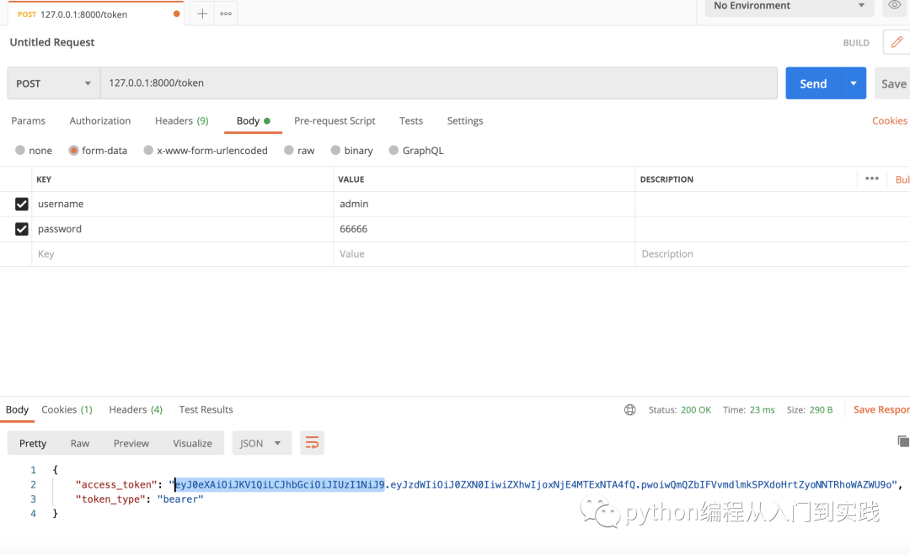Screen dimensions: 910x555
Task: Click the pencil edit icon beside BUILD
Action: (897, 42)
